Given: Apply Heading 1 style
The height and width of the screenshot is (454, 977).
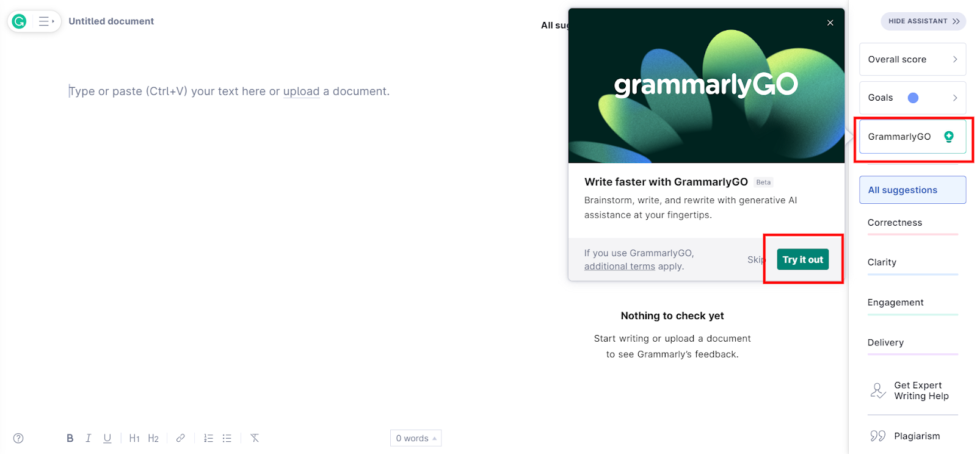Looking at the screenshot, I should click(134, 438).
